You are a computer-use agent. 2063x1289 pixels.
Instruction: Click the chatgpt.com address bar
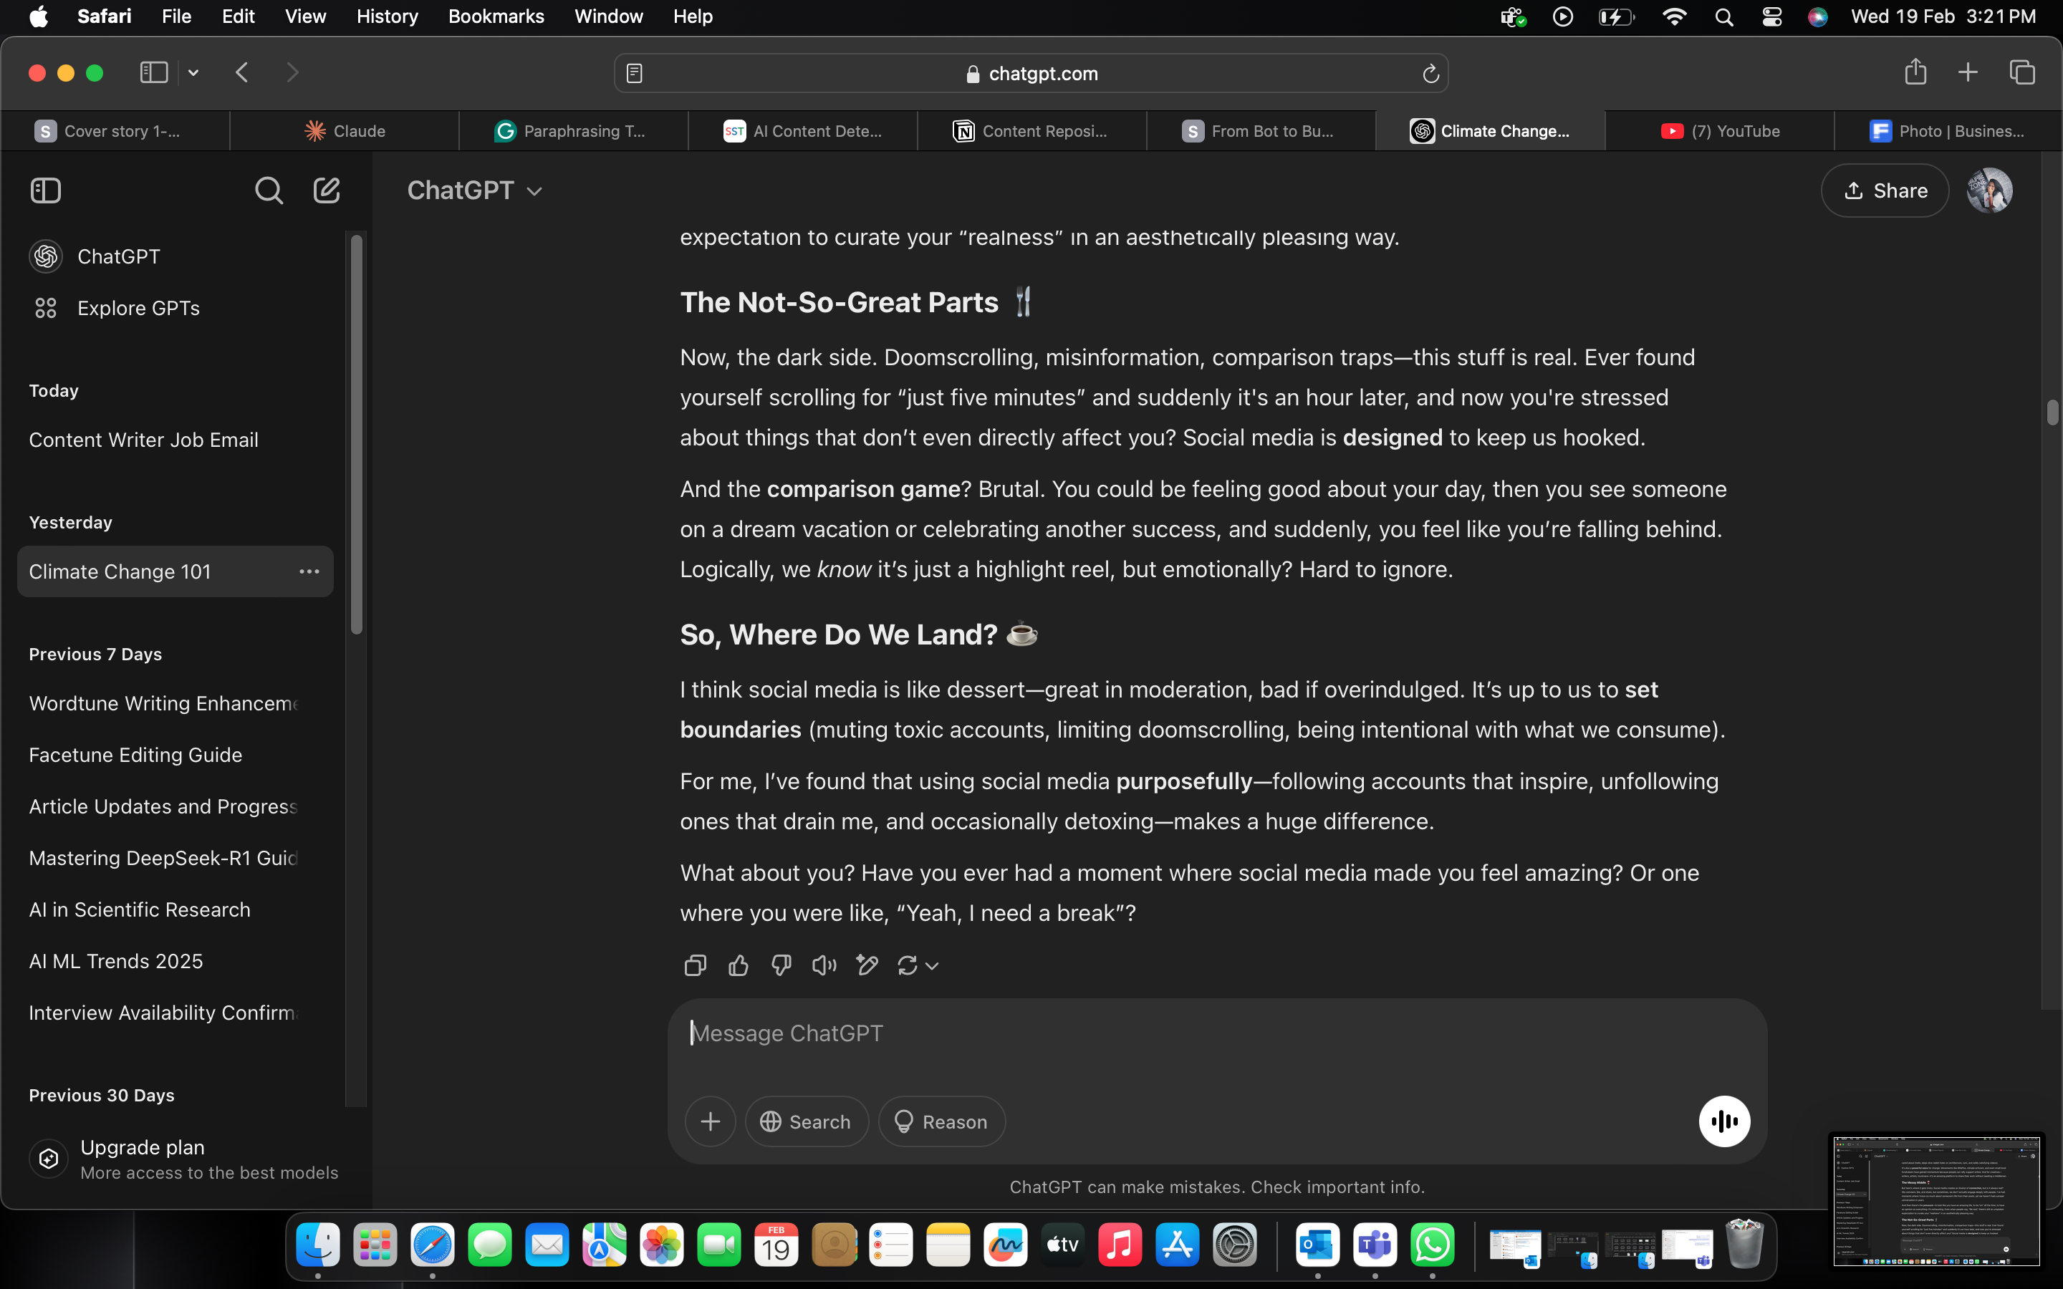point(1031,73)
